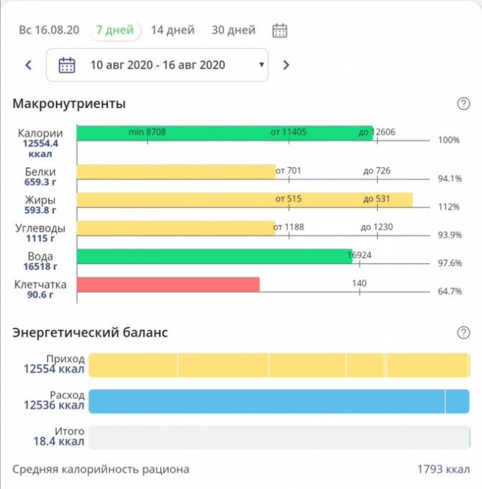Viewport: 482px width, 489px height.
Task: Switch to the 14 дней period
Action: coord(172,30)
